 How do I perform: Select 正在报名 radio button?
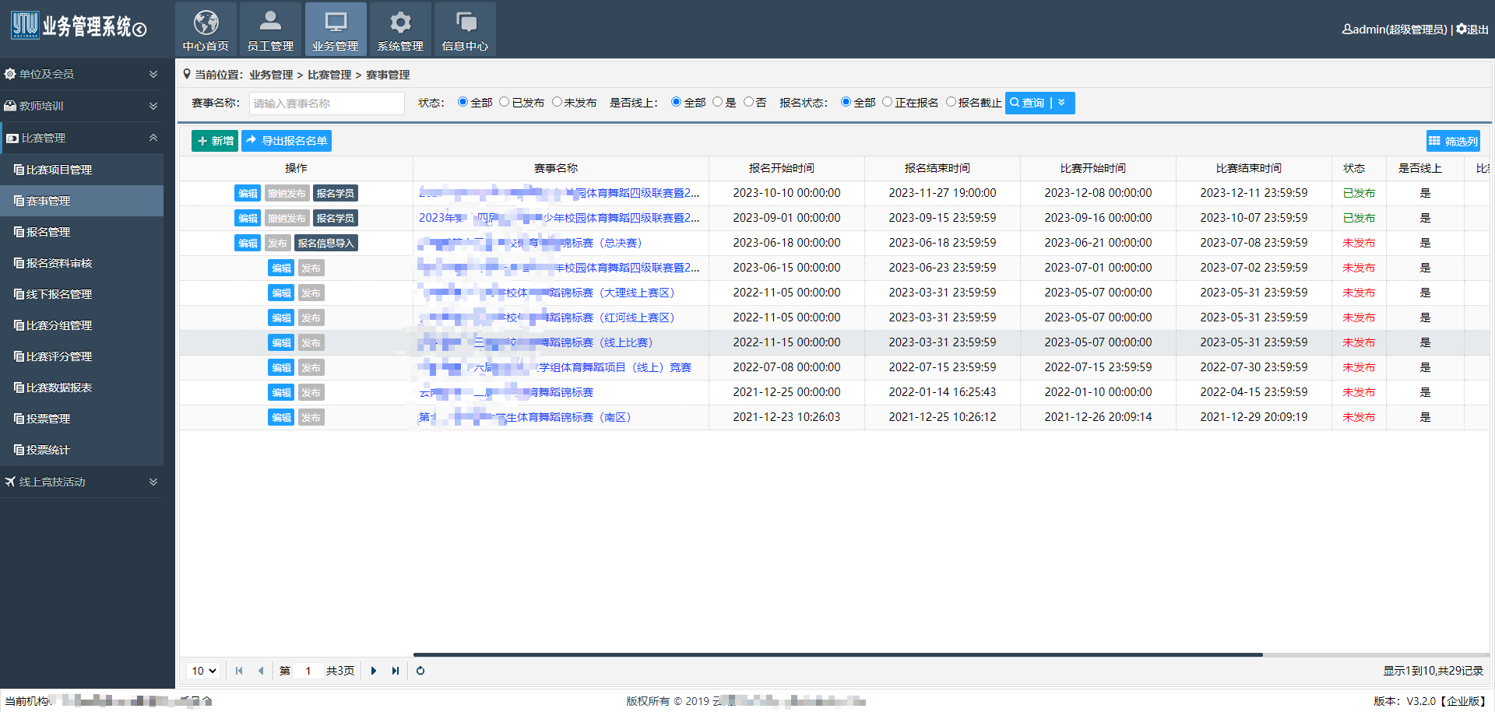click(x=887, y=102)
